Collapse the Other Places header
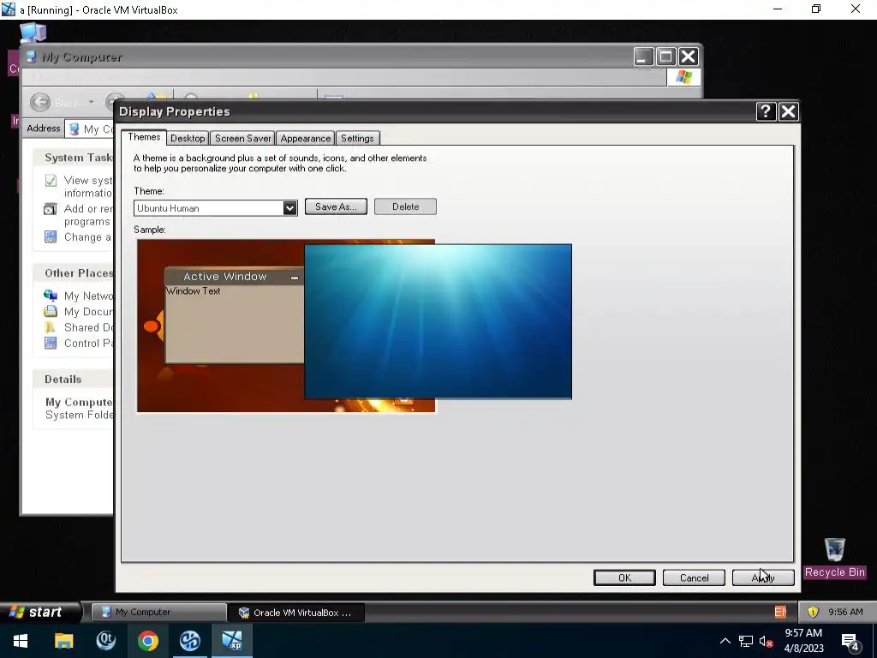The image size is (877, 658). click(74, 273)
